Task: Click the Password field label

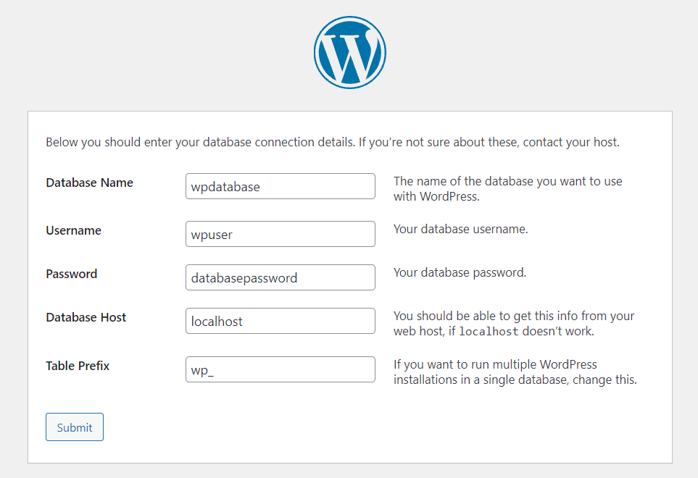Action: click(71, 274)
